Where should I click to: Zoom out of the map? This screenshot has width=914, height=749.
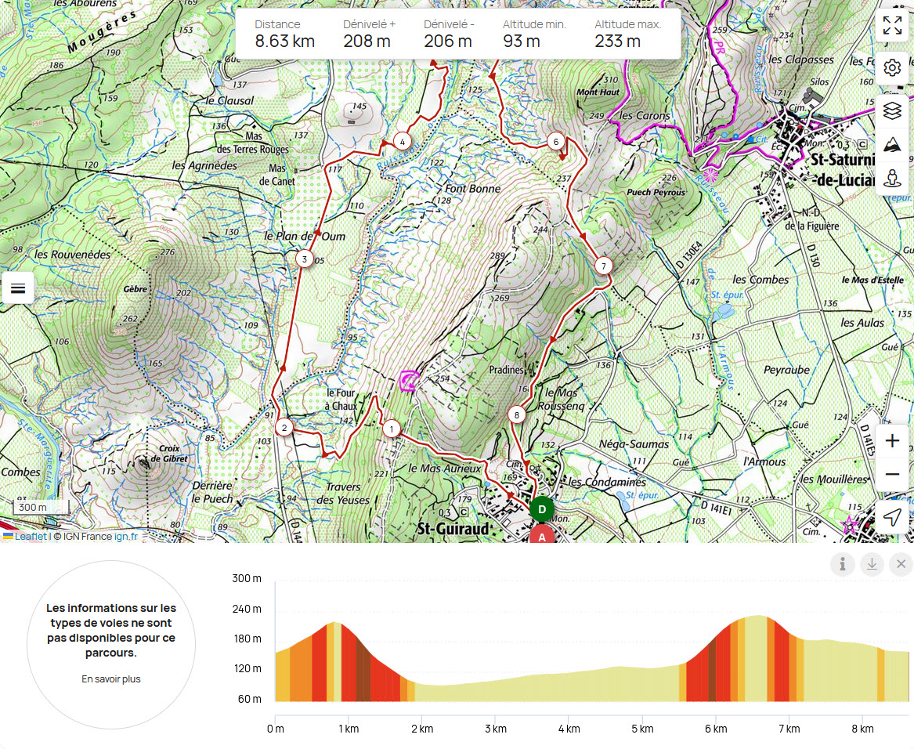892,474
